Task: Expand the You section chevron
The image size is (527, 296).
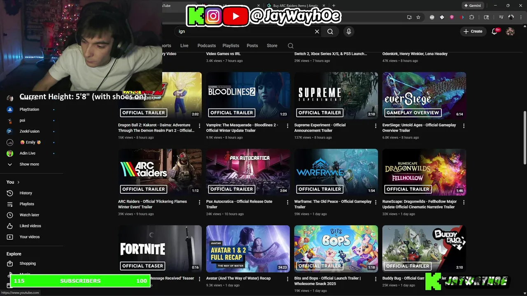Action: coord(18,182)
